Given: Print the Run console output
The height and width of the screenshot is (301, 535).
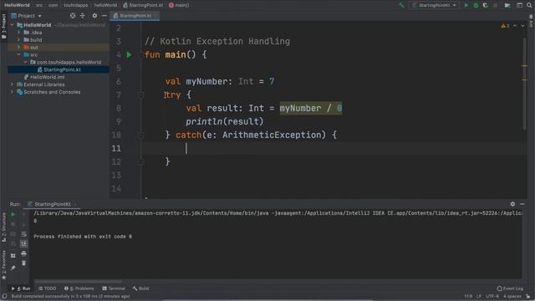Looking at the screenshot, I should click(x=23, y=253).
